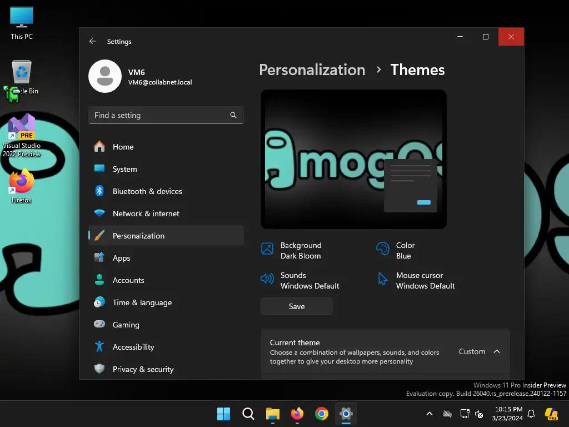The width and height of the screenshot is (569, 427).
Task: Click the theme preview thumbnail
Action: (353, 159)
